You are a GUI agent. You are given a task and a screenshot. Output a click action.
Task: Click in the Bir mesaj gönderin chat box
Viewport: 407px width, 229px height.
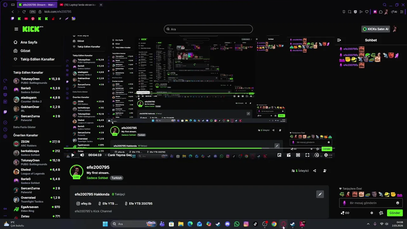pyautogui.click(x=370, y=203)
